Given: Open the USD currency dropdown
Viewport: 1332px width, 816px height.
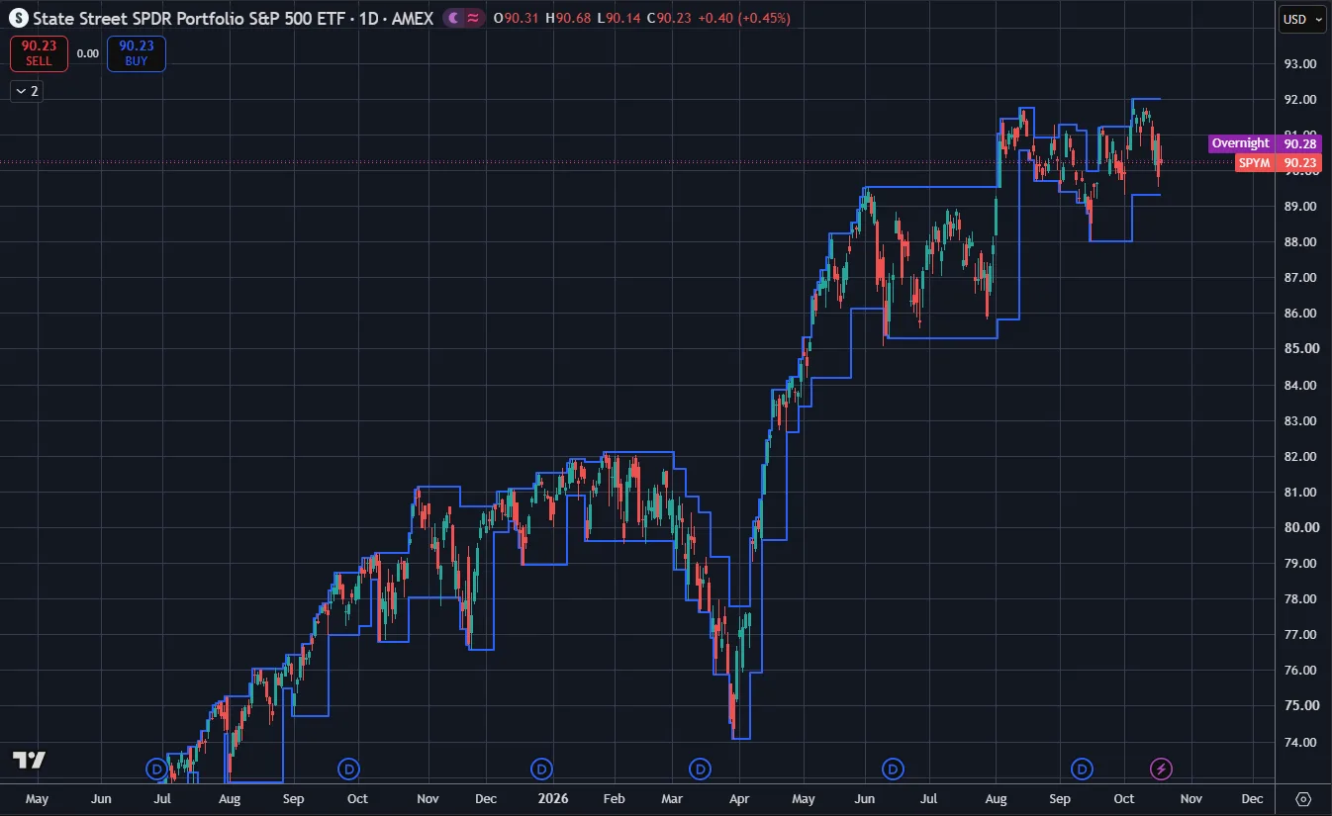Looking at the screenshot, I should tap(1303, 19).
